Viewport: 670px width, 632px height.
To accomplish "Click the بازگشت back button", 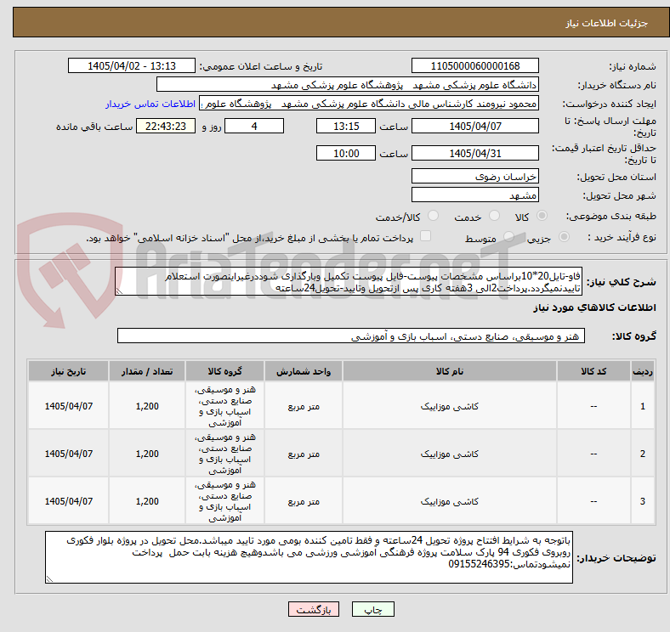I will pos(314,609).
